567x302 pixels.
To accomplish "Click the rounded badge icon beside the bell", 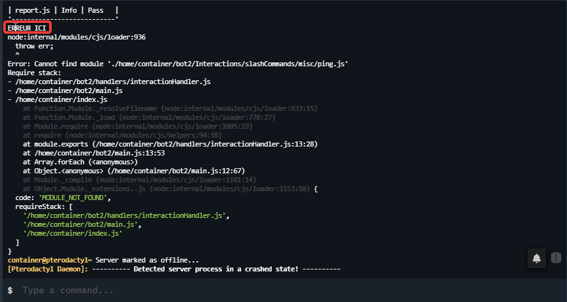I will 556,258.
